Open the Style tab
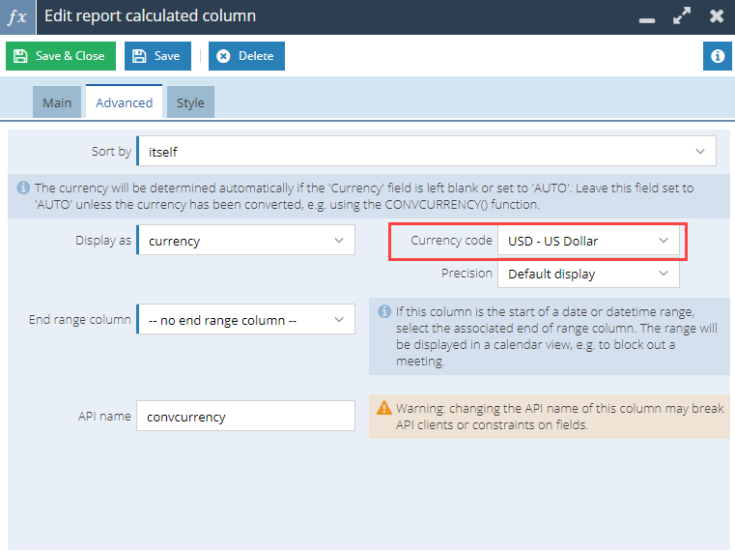The image size is (735, 551). (x=190, y=102)
